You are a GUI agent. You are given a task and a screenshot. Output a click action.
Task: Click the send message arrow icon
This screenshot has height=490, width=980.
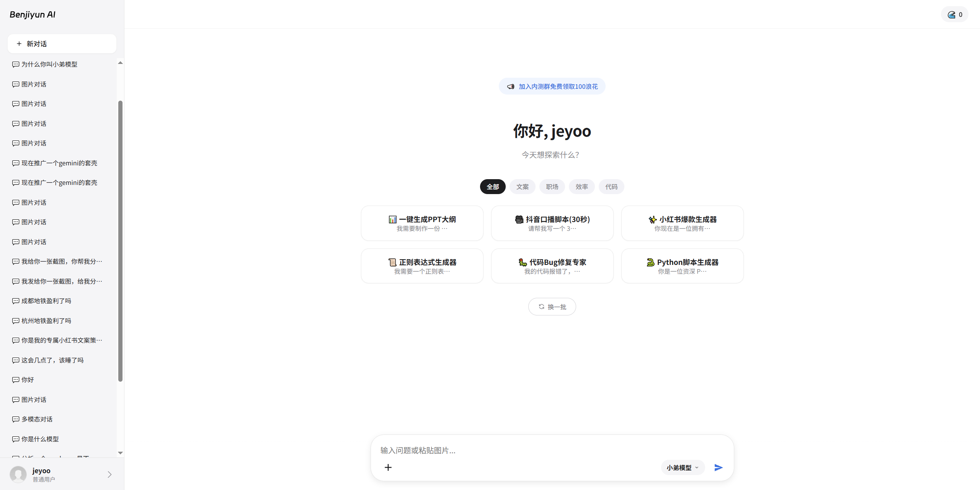coord(718,467)
